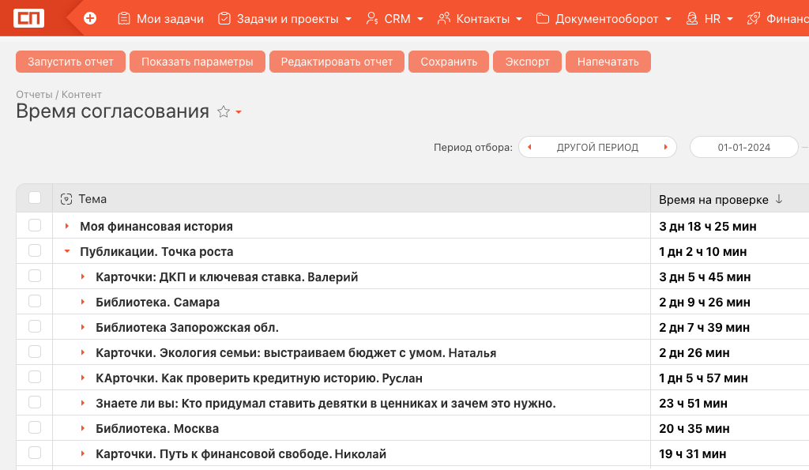The image size is (809, 470).
Task: Open the Отчеты breadcrumb link
Action: 34,95
